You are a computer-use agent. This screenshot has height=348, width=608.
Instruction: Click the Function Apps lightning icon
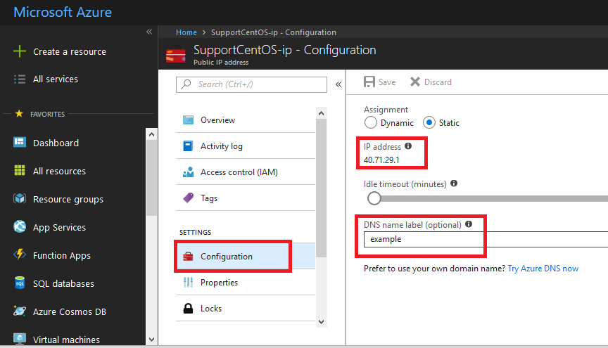click(x=20, y=254)
